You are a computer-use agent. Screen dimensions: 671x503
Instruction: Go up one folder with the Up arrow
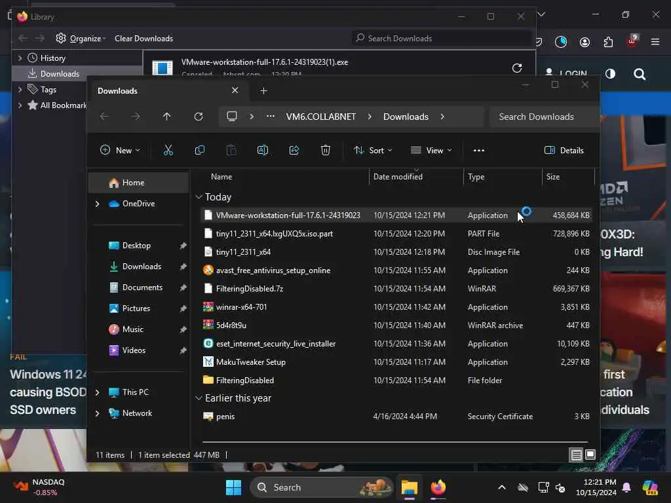click(x=167, y=117)
